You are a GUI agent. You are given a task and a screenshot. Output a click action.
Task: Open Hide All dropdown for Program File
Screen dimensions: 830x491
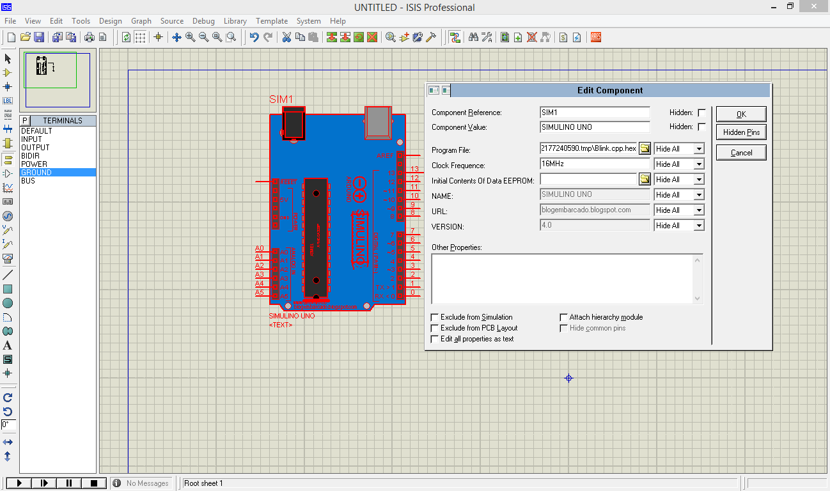698,149
